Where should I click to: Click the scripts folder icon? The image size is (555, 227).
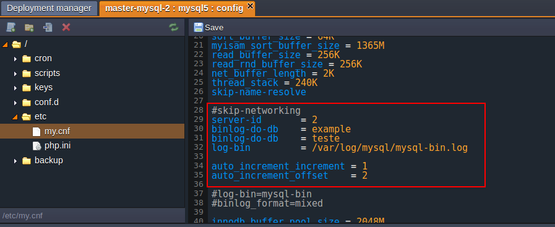coord(27,74)
